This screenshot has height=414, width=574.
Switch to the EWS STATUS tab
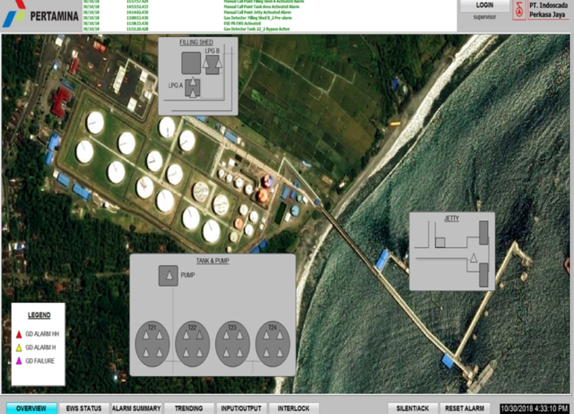(x=84, y=408)
